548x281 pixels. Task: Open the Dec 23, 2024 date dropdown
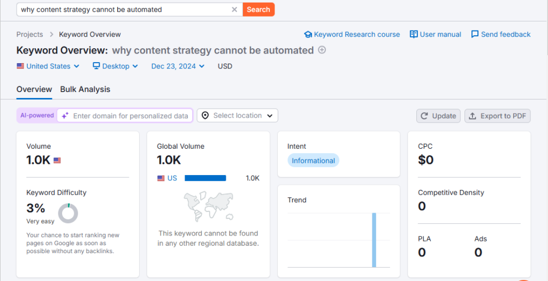(x=178, y=66)
